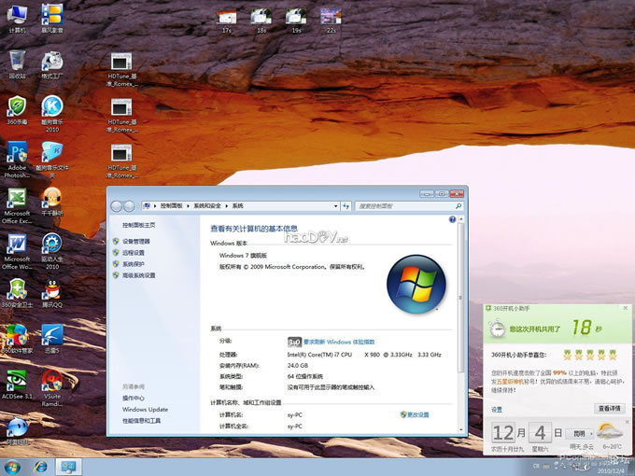Screen dimensions: 635x476
Task: Select the Tencent QQ penguin icon
Action: [52, 290]
